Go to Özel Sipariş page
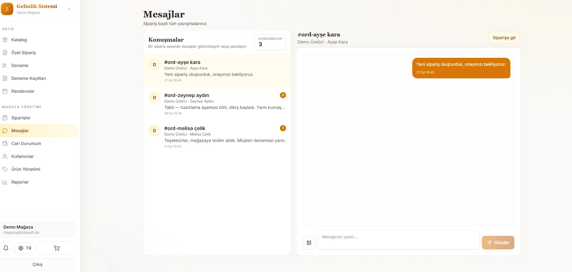The height and width of the screenshot is (272, 572). (38, 53)
